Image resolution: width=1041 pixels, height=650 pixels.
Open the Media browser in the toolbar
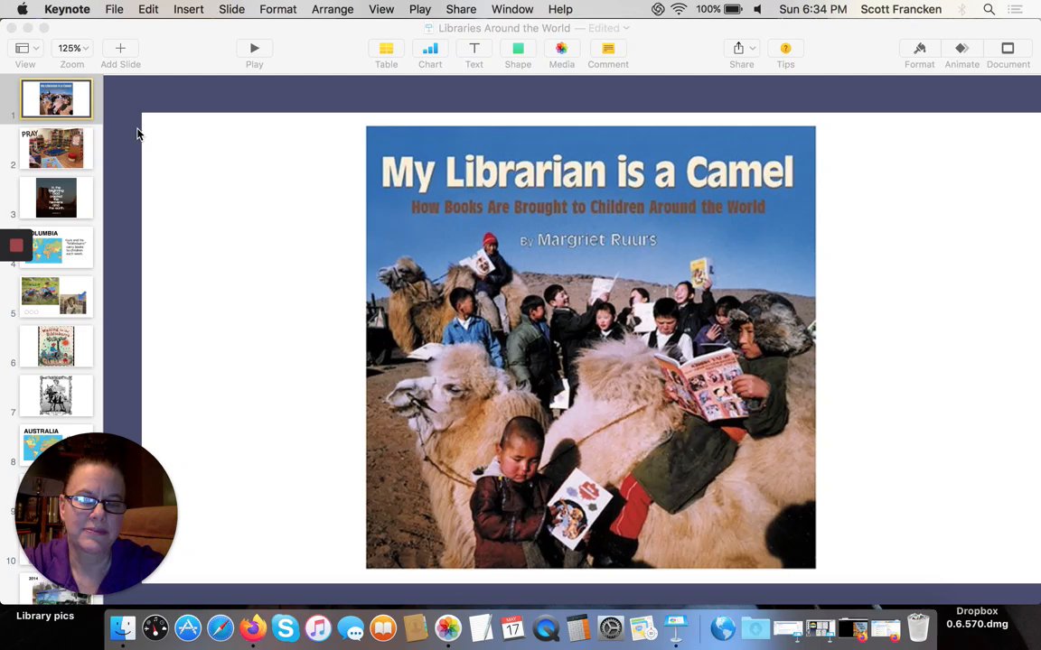pyautogui.click(x=562, y=49)
